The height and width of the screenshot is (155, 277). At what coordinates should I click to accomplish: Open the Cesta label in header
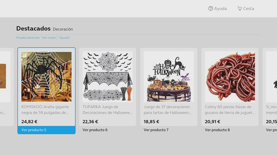coord(249,8)
